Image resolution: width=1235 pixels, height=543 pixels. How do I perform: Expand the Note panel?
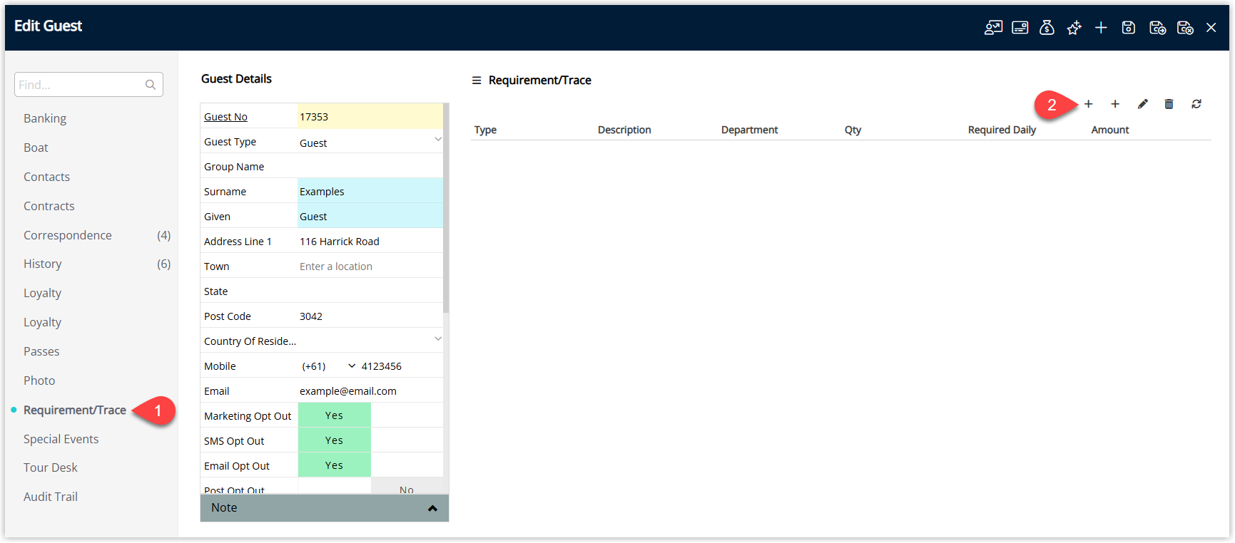325,508
